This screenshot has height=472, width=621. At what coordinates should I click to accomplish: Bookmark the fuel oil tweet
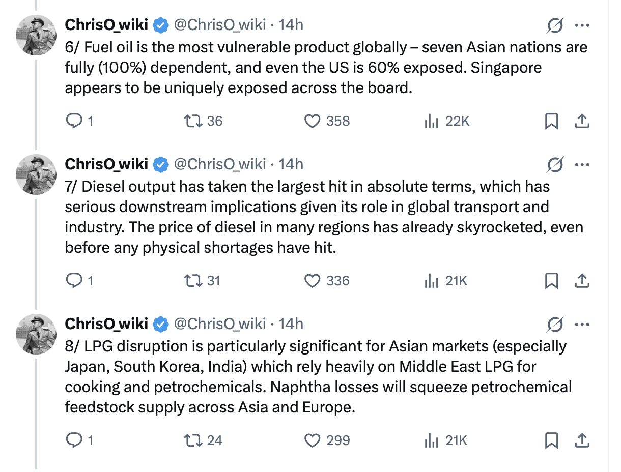(551, 121)
